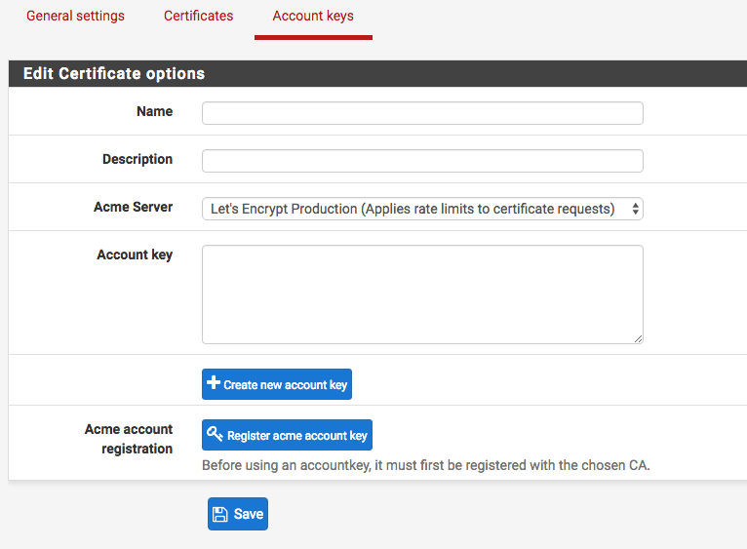Screen dimensions: 747x549
Task: Open the Let's Encrypt Production server dropdown
Action: (421, 209)
